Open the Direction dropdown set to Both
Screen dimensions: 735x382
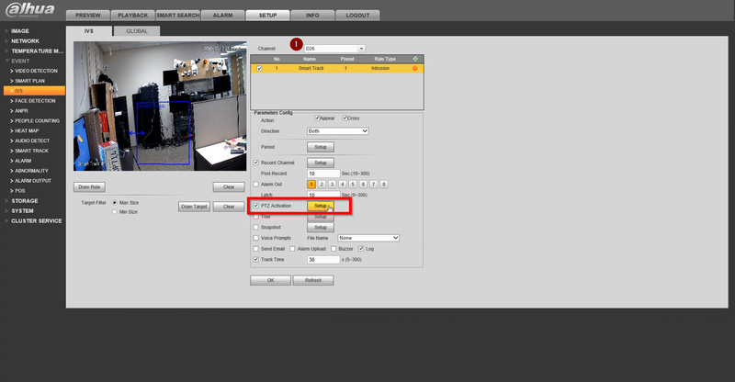338,131
